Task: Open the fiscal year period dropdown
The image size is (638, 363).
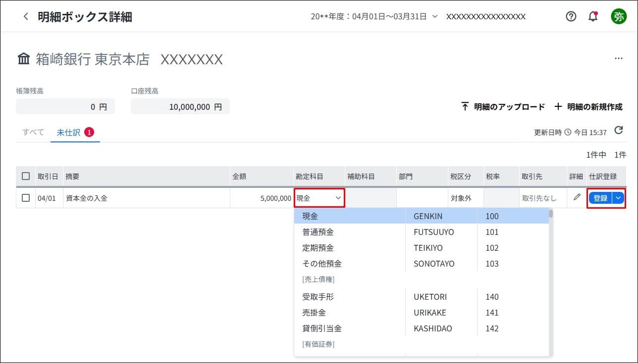Action: (x=374, y=16)
